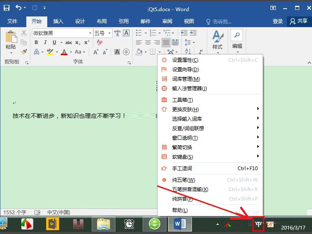Apply subscript x₂ formatting
This screenshot has width=312, height=234.
[x=78, y=42]
